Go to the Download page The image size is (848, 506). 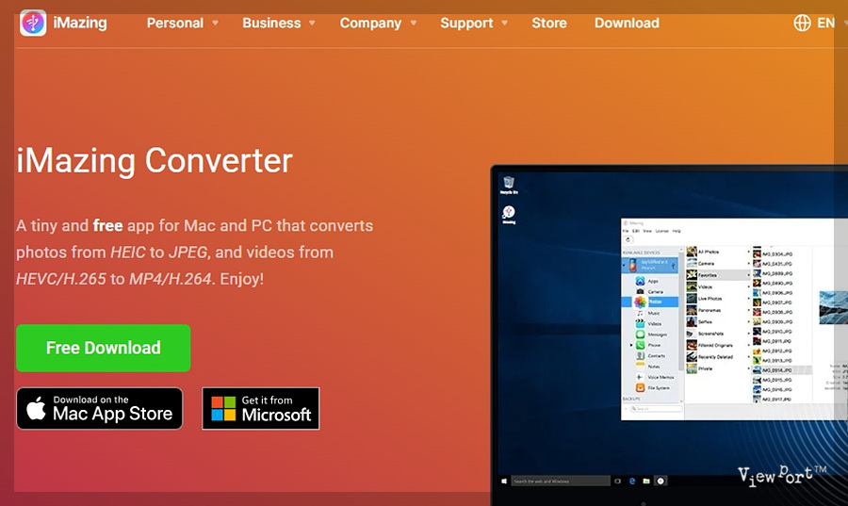click(x=627, y=23)
